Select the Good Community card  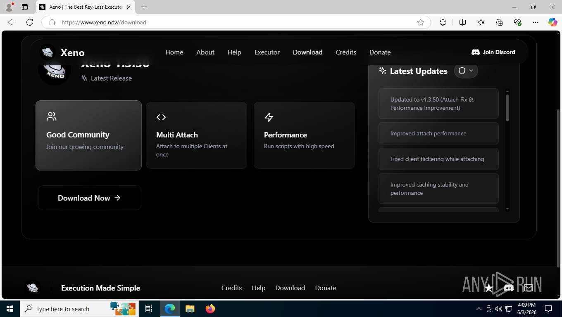pos(88,135)
